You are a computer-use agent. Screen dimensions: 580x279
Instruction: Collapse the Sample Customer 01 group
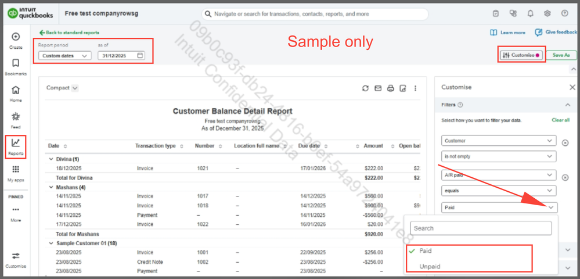51,244
